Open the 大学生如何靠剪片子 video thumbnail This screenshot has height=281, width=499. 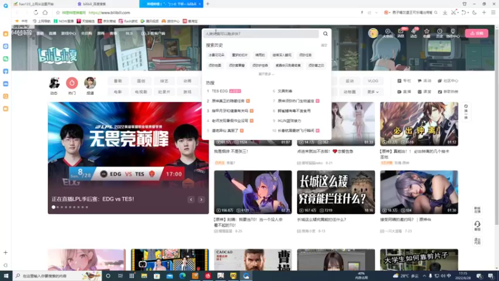(x=419, y=260)
